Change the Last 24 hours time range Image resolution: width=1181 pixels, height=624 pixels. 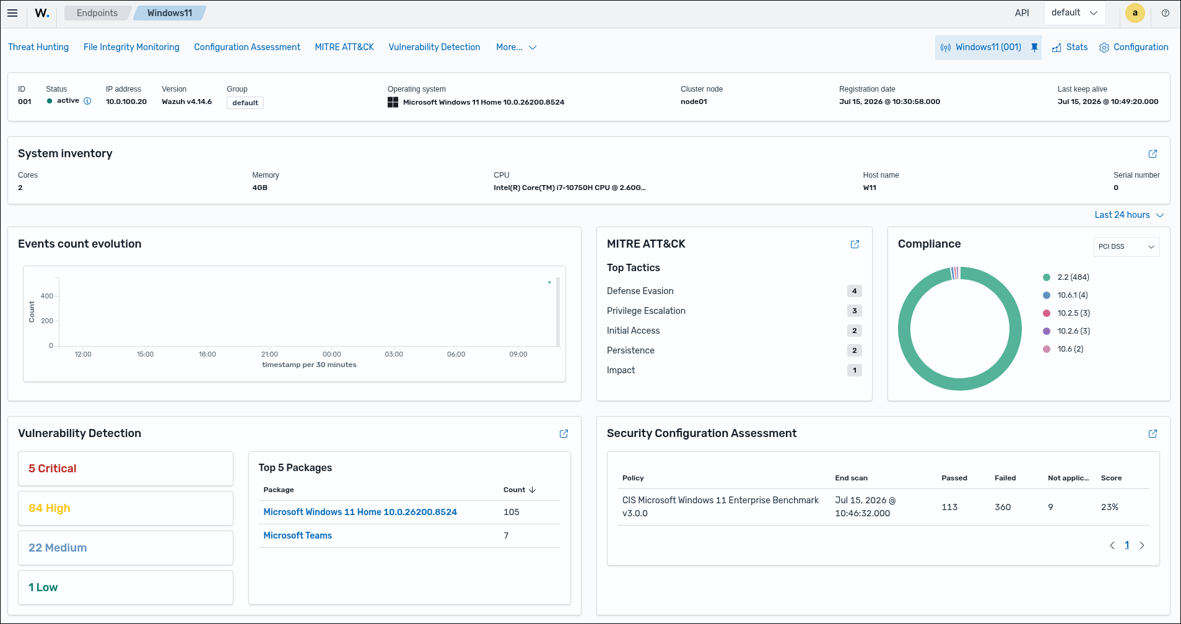tap(1129, 215)
